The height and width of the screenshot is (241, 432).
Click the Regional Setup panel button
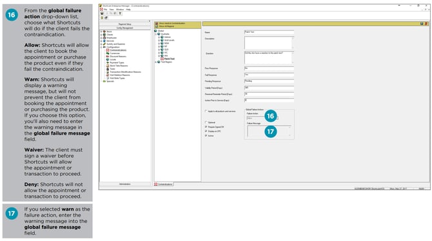(125, 24)
